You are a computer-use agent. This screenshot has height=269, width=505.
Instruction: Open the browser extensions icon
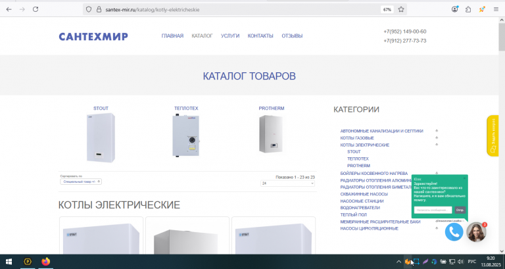[468, 9]
